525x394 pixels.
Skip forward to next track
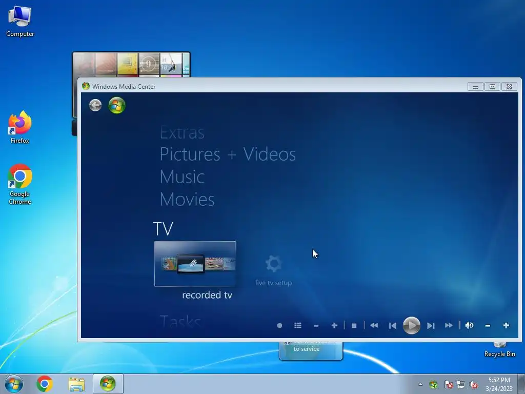(x=431, y=325)
